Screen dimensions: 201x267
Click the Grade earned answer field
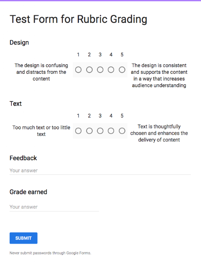tap(54, 207)
